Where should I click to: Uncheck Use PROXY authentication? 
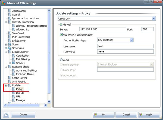click(61, 35)
